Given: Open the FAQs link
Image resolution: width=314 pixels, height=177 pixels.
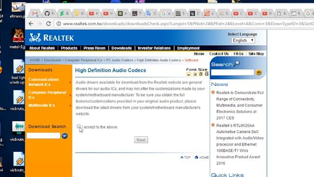Looking at the screenshot, I should 238,54.
